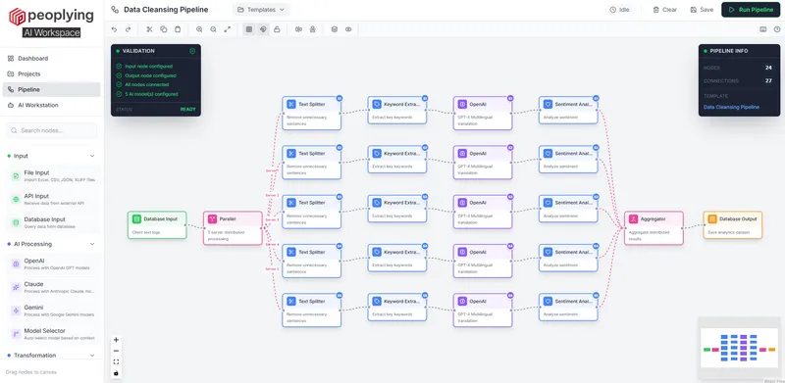Screen dimensions: 785x383
Task: Click the green Run Pipeline button
Action: 751,10
